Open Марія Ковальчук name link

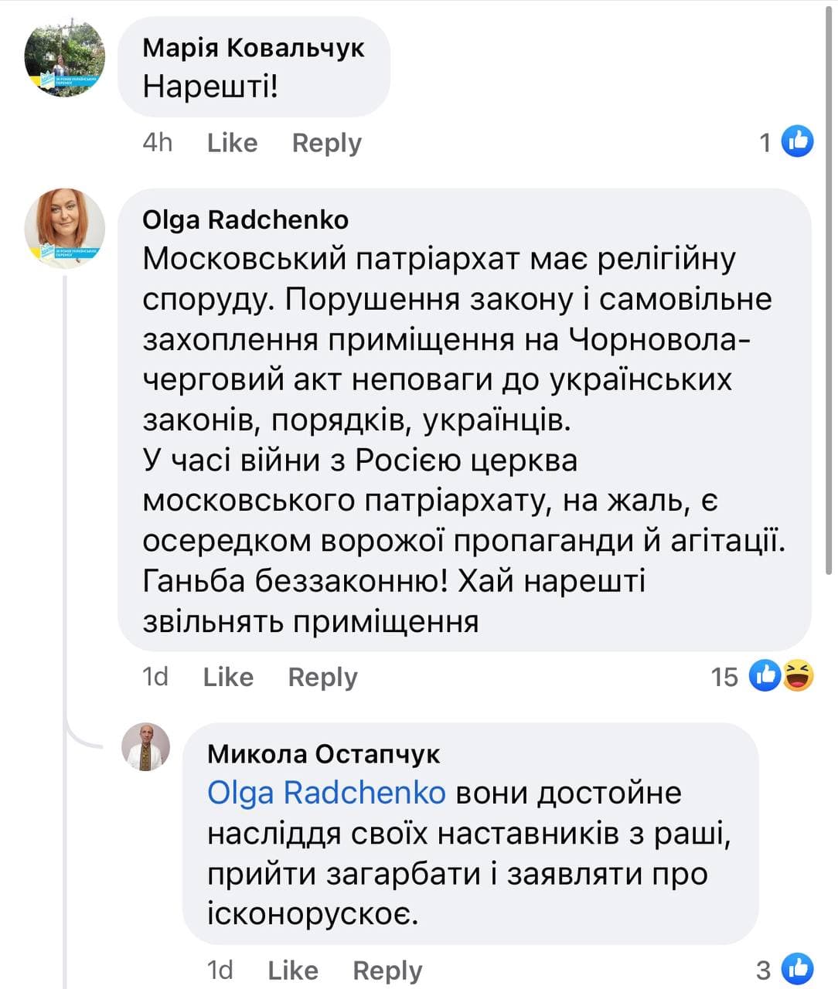253,48
